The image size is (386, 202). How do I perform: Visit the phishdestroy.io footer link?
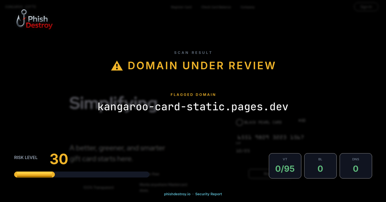pos(177,194)
